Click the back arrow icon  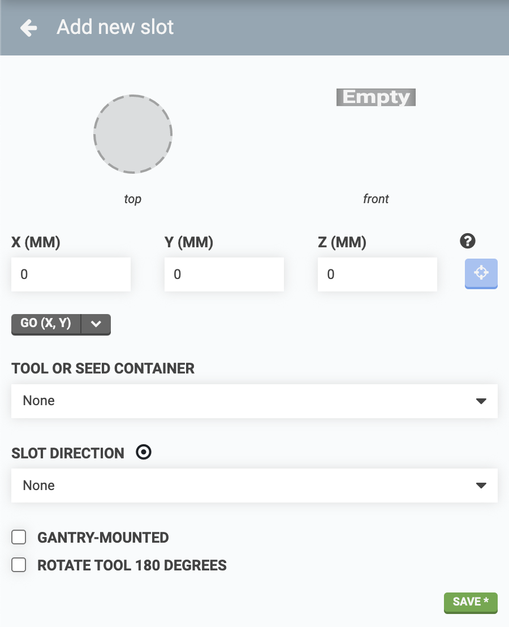pyautogui.click(x=28, y=28)
